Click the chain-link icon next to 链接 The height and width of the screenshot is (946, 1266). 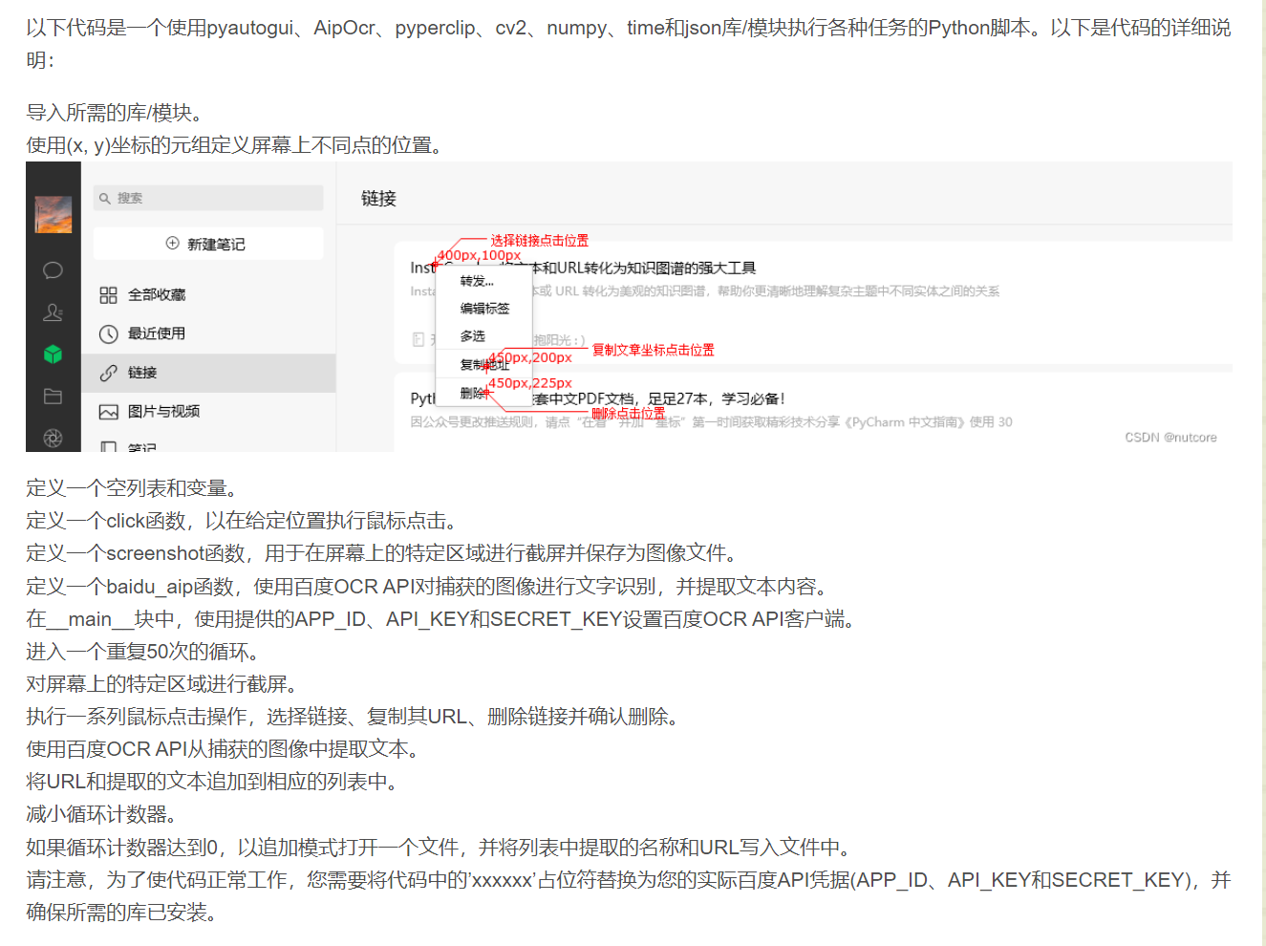pyautogui.click(x=109, y=373)
